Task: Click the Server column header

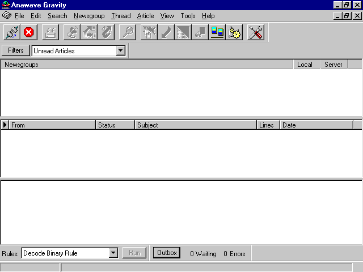Action: 334,65
